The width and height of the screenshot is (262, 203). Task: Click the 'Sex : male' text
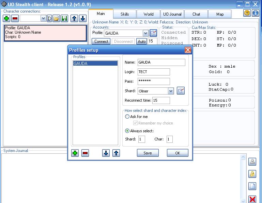click(x=222, y=66)
